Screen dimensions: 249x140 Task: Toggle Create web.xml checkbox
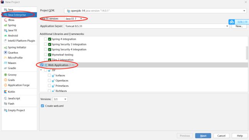(43, 106)
